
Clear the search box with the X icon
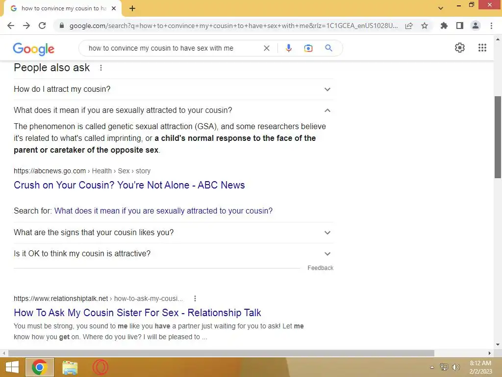pyautogui.click(x=266, y=48)
